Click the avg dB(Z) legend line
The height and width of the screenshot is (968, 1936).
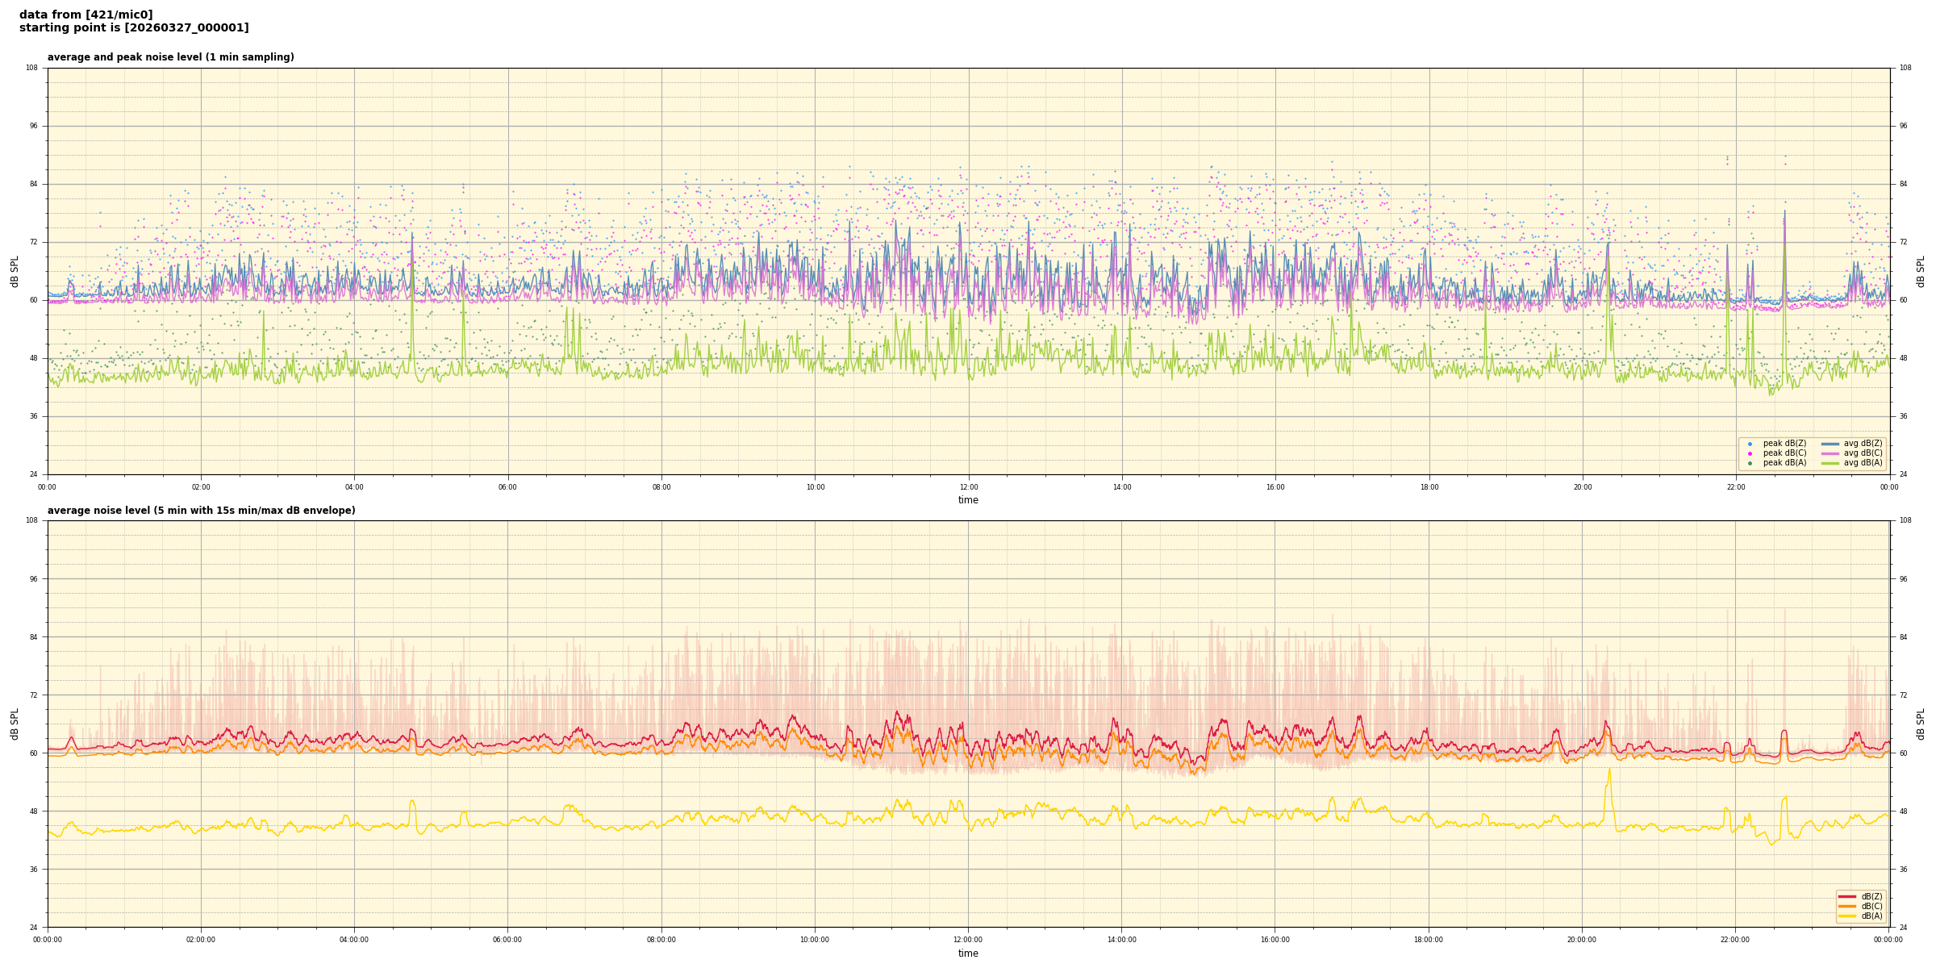[1830, 444]
